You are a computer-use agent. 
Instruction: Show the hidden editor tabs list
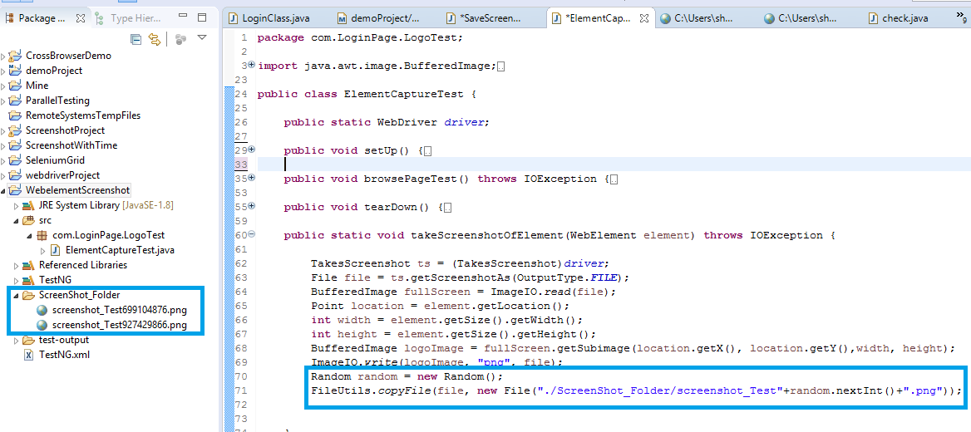[x=959, y=18]
